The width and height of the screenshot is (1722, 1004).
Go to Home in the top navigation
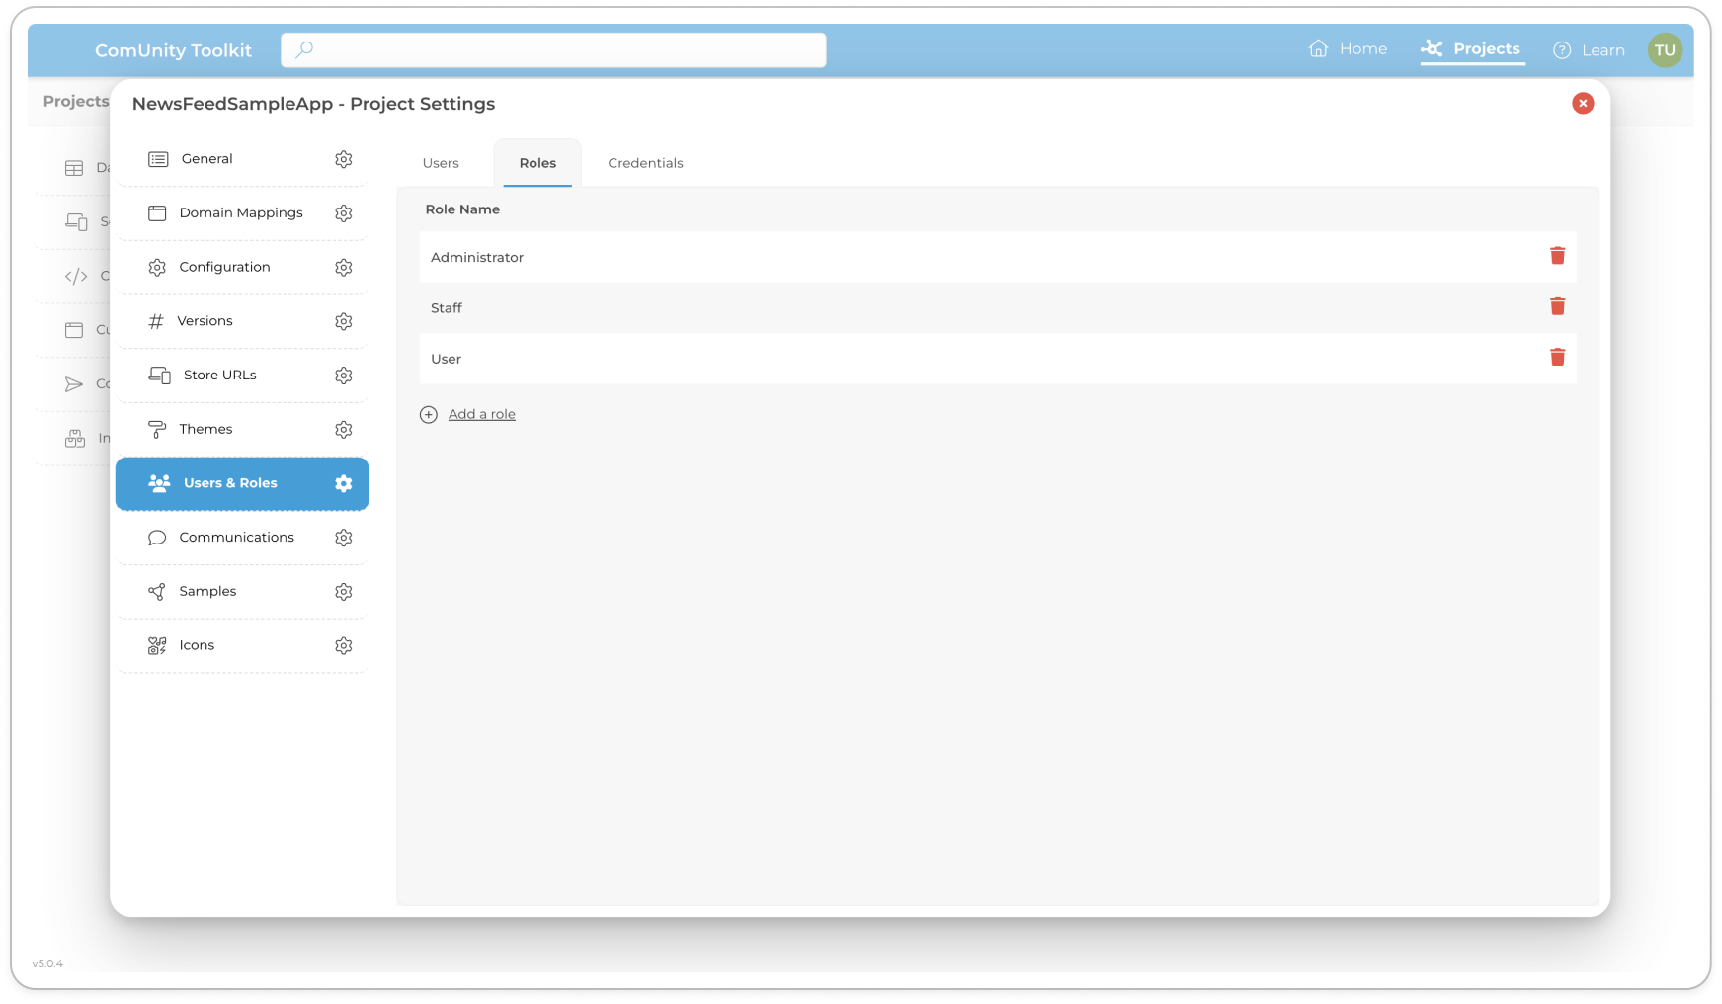pos(1349,49)
